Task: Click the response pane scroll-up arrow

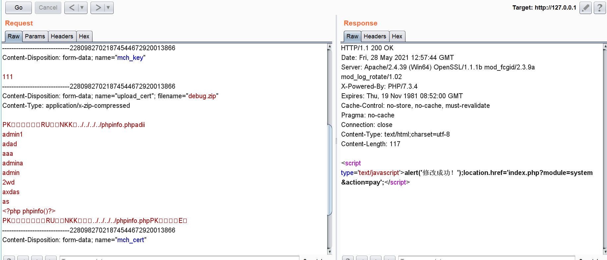Action: 605,46
